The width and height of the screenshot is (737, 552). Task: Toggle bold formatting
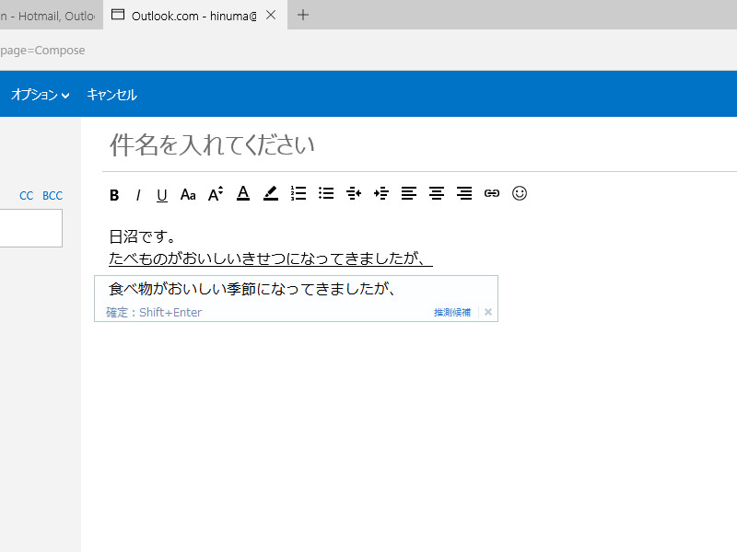114,194
